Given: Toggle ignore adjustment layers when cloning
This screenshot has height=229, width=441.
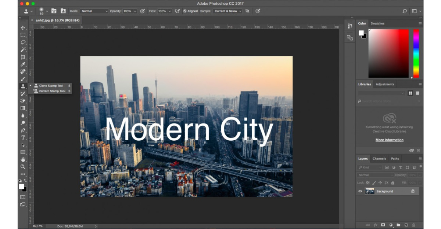Looking at the screenshot, I should coord(247,11).
